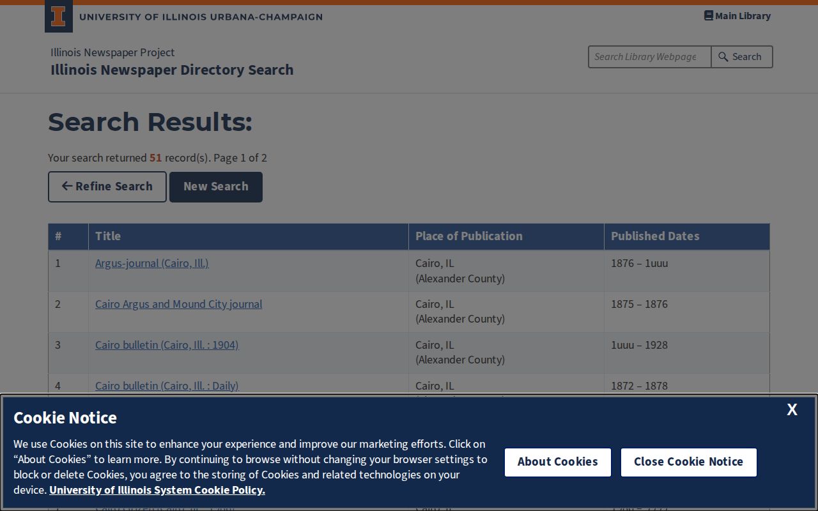Click the Place of Publication column header
Viewport: 818px width, 511px height.
click(x=506, y=236)
